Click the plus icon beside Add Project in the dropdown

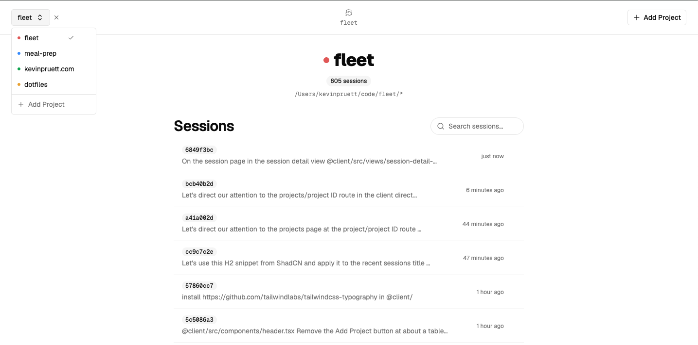(21, 104)
